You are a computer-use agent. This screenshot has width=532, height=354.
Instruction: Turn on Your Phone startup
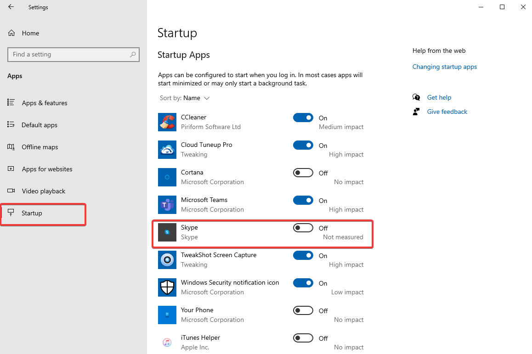point(303,310)
